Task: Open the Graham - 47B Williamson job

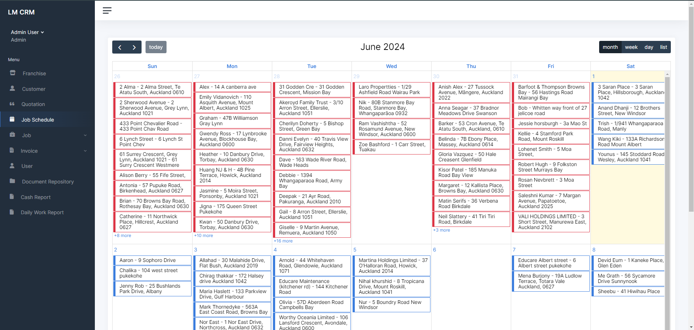Action: point(232,121)
